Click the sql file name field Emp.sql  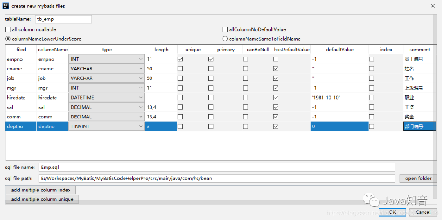[217, 167]
